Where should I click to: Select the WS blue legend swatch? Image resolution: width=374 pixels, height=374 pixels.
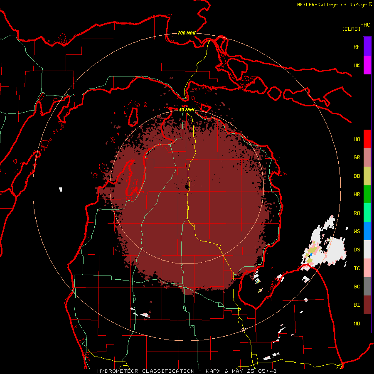tap(367, 231)
